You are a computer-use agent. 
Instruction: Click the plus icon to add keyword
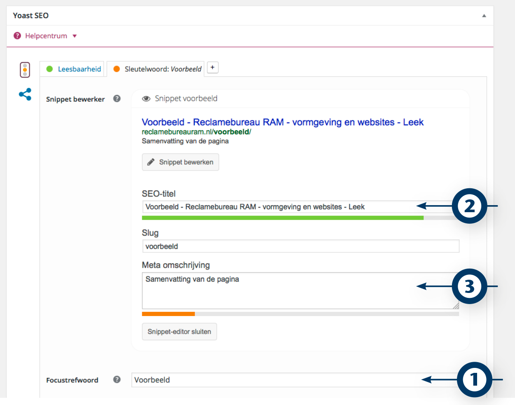point(213,68)
